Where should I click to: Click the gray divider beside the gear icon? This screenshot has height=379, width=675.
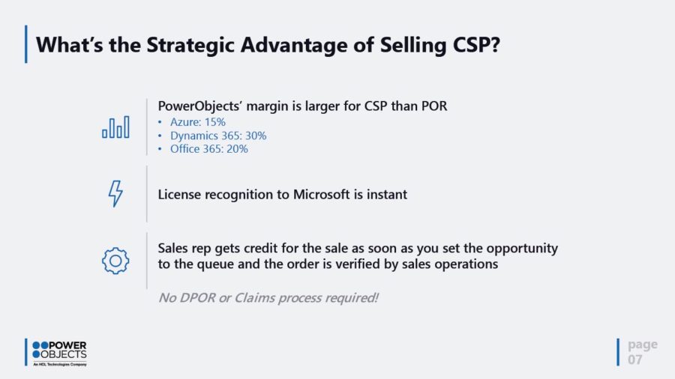[x=147, y=260]
